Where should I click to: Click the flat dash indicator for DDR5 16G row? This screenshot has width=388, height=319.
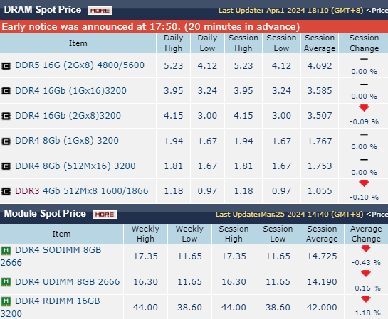pos(364,59)
